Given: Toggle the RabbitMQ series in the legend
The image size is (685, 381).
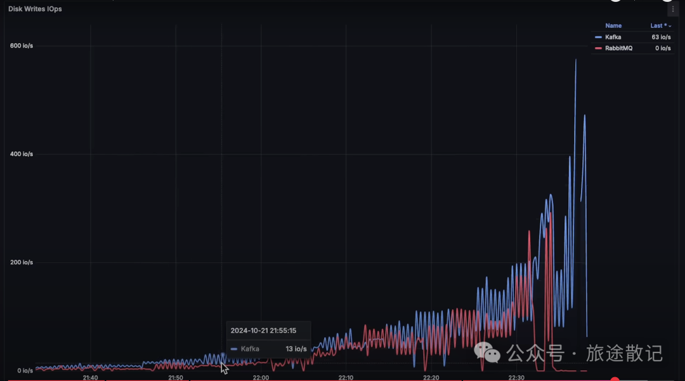Looking at the screenshot, I should click(x=618, y=48).
